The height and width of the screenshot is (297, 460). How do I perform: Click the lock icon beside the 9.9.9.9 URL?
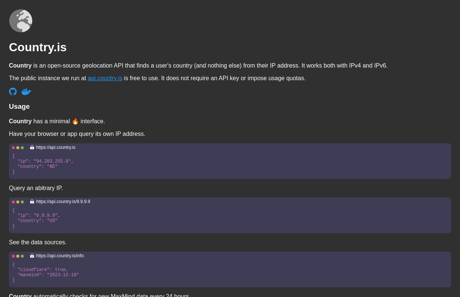32,202
